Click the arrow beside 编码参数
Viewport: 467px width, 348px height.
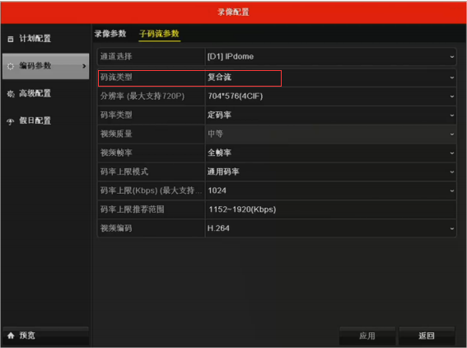point(84,66)
